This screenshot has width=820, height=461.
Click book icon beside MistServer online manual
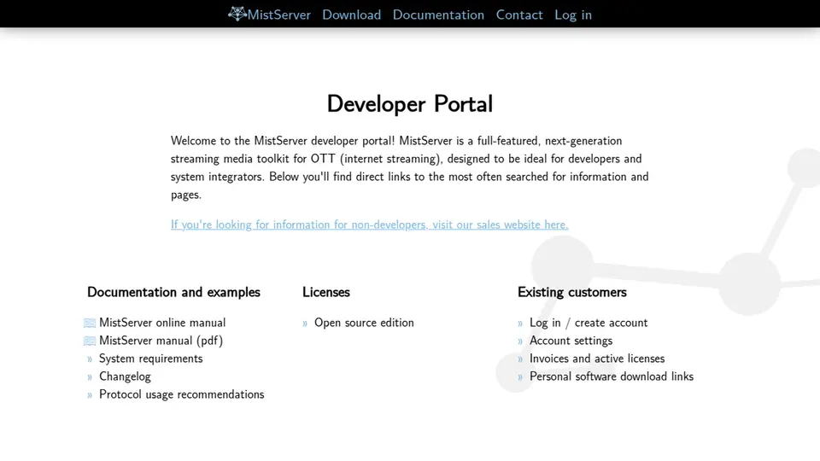point(90,323)
